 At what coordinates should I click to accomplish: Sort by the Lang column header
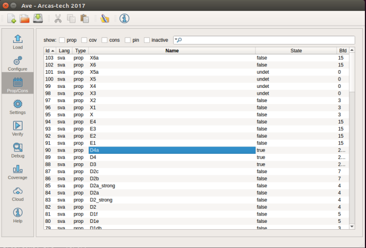tap(64, 51)
